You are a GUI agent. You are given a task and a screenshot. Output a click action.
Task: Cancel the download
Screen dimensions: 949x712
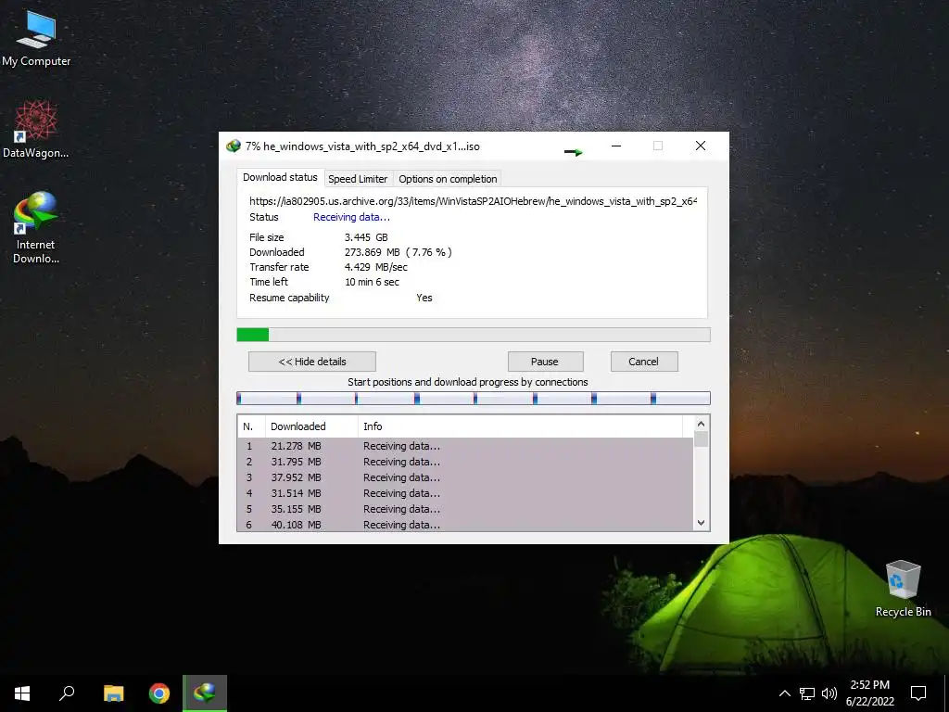[x=643, y=362]
